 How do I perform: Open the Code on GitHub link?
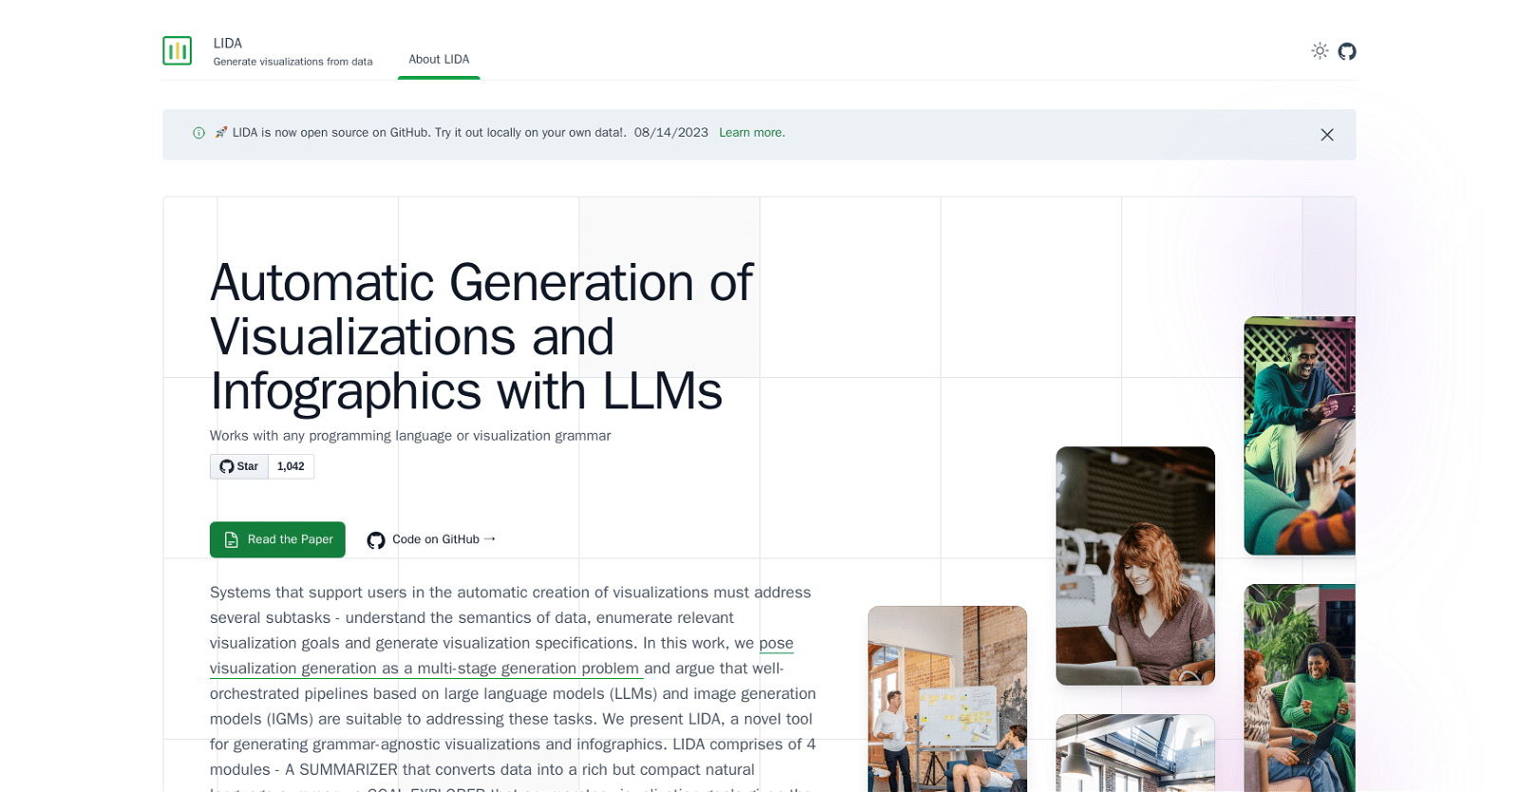435,539
